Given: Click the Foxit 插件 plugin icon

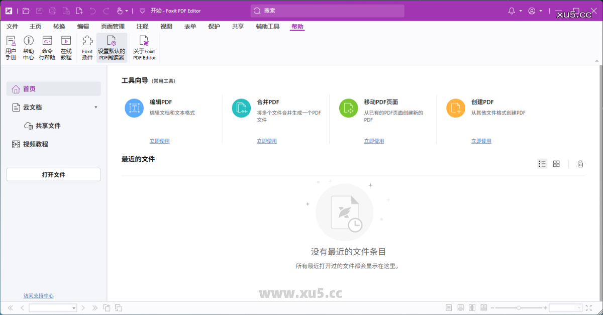Looking at the screenshot, I should coord(87,47).
